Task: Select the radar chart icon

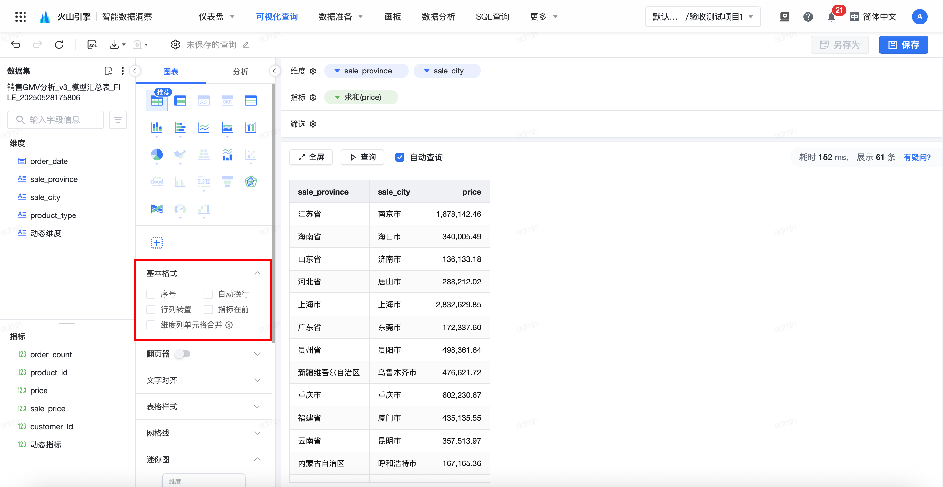Action: 251,181
